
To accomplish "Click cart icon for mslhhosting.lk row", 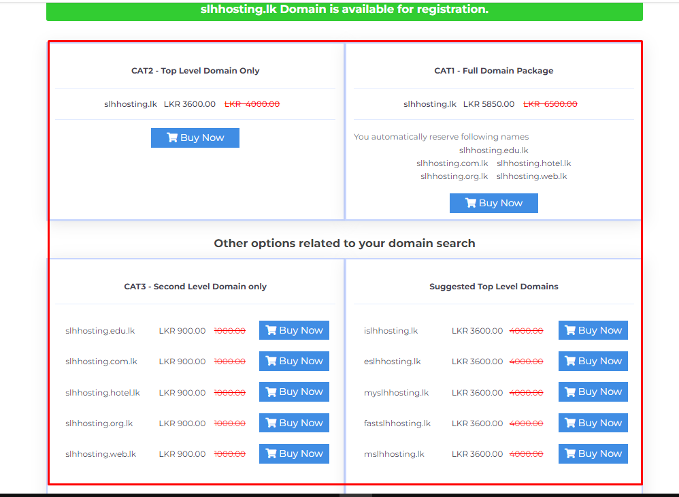I will pos(570,453).
